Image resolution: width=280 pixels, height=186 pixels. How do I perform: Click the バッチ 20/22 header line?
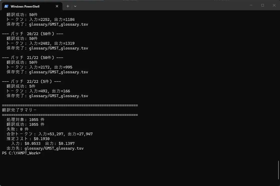[x=32, y=34]
